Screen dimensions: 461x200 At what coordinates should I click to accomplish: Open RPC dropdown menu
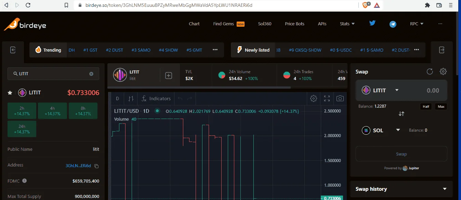(417, 24)
